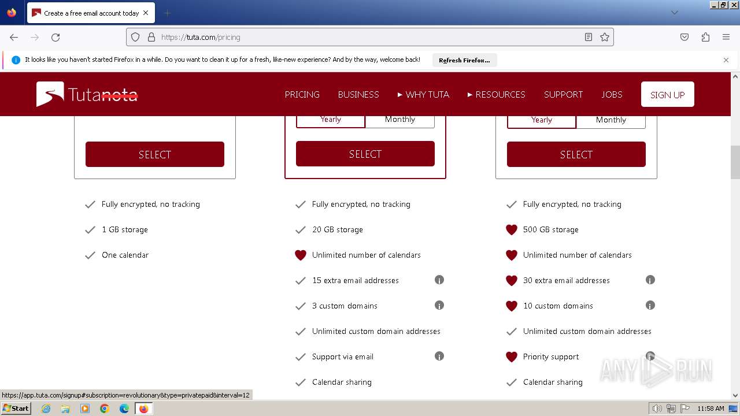
Task: Select Yearly billing in right plan
Action: [542, 120]
